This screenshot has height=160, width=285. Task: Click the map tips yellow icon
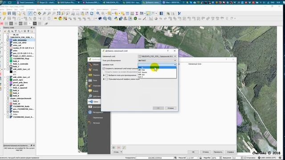(x=148, y=13)
